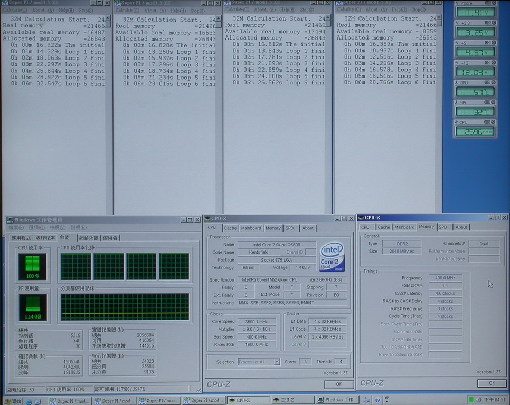The height and width of the screenshot is (405, 510).
Task: Select Mainboard tab in the CPU-tab CPU-Z window
Action: tap(251, 228)
